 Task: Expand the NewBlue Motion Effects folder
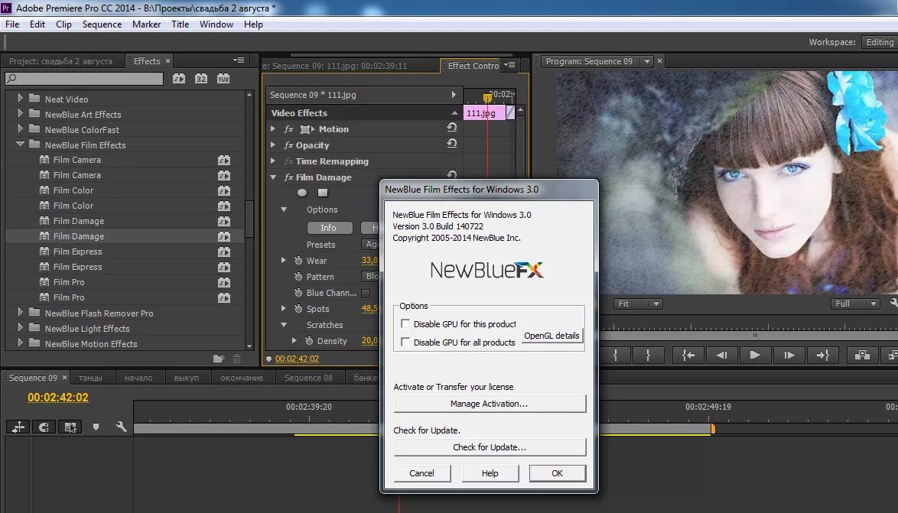click(21, 343)
